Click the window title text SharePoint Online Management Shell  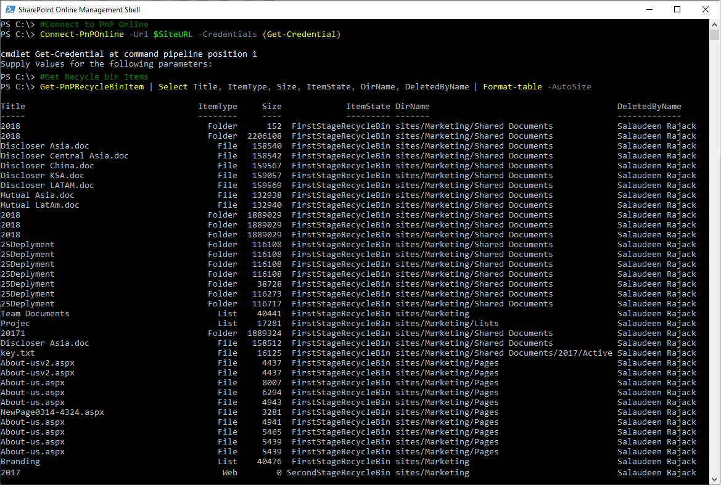point(79,9)
